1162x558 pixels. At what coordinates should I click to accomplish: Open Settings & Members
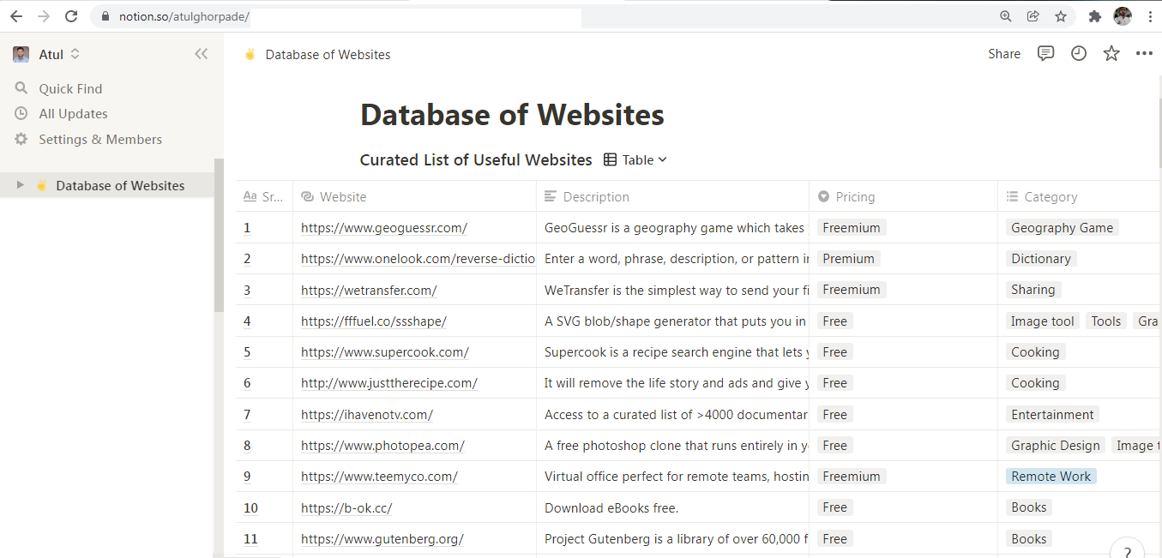(x=100, y=139)
